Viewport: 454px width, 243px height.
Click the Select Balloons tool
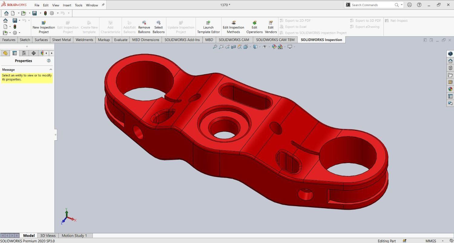pos(158,27)
